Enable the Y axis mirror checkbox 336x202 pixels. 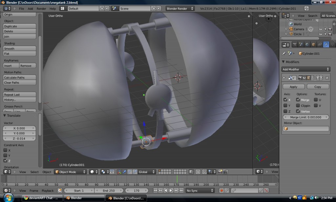point(285,105)
